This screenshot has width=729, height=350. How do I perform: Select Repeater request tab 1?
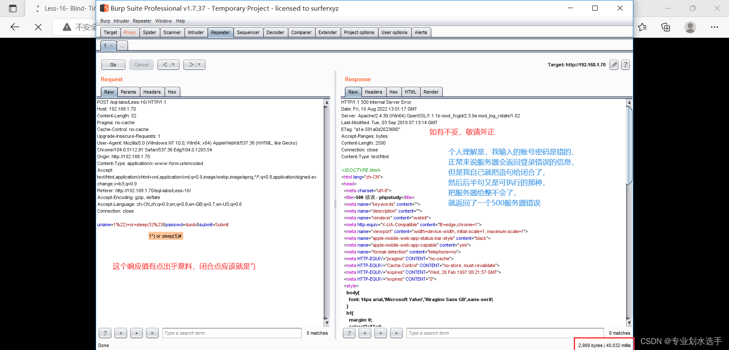tap(108, 46)
